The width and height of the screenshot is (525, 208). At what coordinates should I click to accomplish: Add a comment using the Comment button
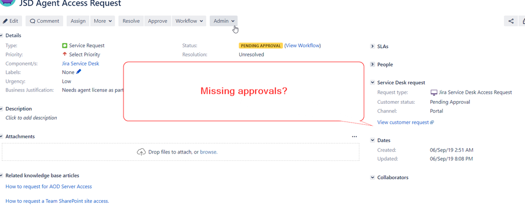[45, 21]
